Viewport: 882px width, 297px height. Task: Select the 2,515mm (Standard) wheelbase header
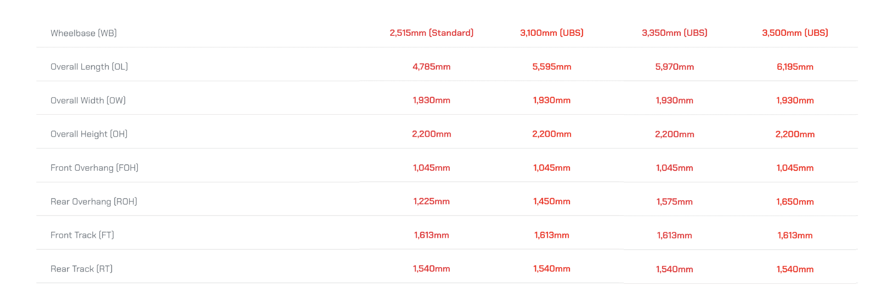[431, 33]
